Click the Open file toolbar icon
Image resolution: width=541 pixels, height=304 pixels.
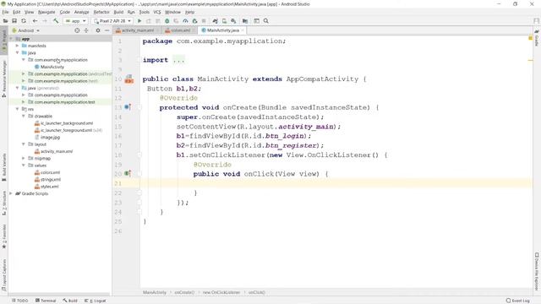pos(6,21)
